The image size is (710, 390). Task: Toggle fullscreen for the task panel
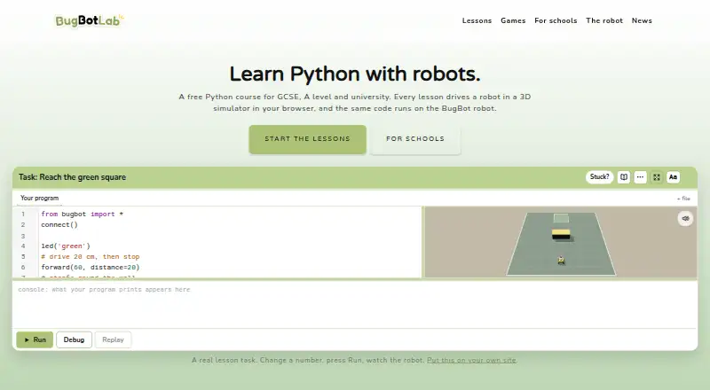point(657,177)
